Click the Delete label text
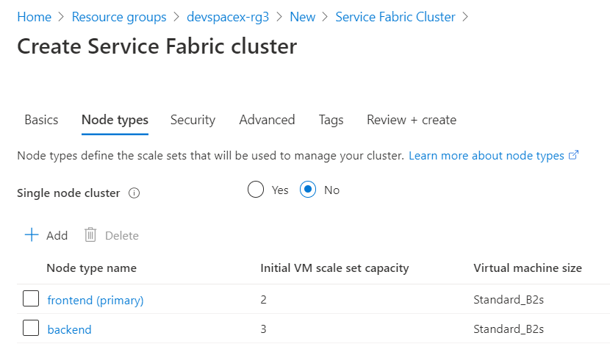The height and width of the screenshot is (355, 610). point(122,235)
